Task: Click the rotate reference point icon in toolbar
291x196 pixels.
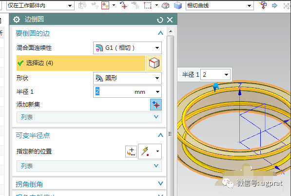Action: point(123,5)
